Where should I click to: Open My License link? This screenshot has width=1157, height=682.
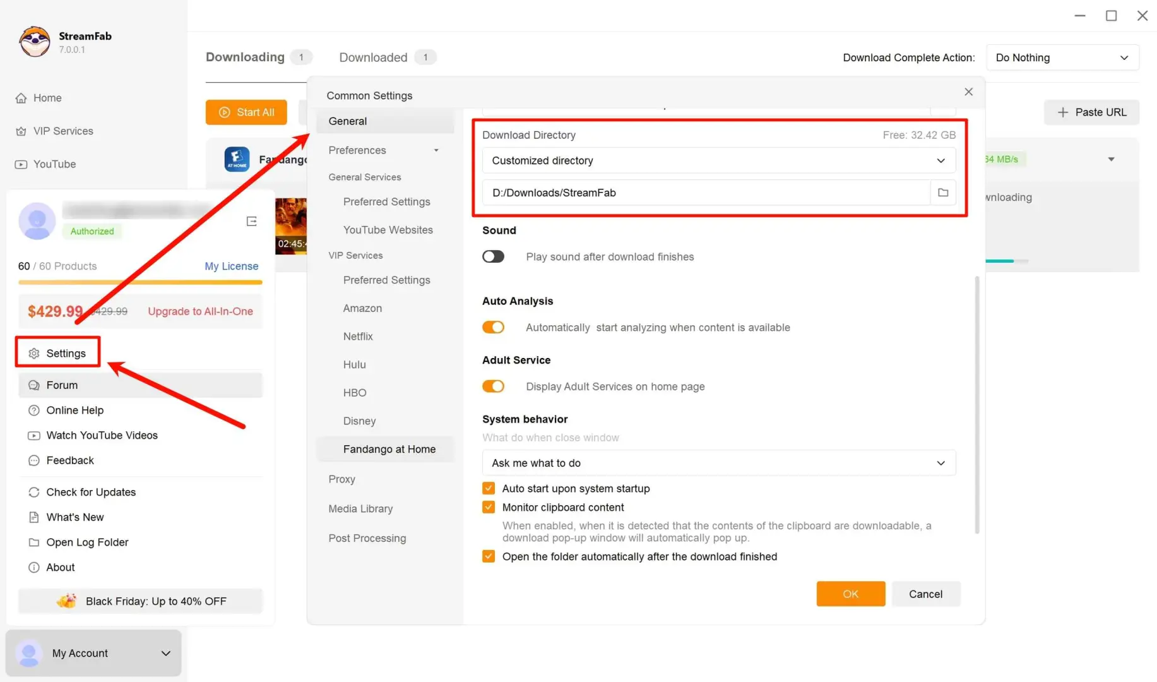tap(232, 266)
